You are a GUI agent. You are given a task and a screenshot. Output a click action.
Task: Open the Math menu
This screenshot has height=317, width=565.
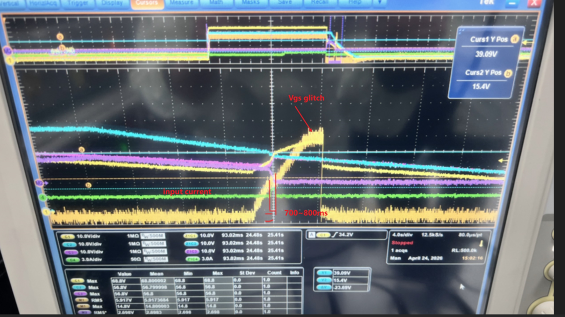click(216, 3)
